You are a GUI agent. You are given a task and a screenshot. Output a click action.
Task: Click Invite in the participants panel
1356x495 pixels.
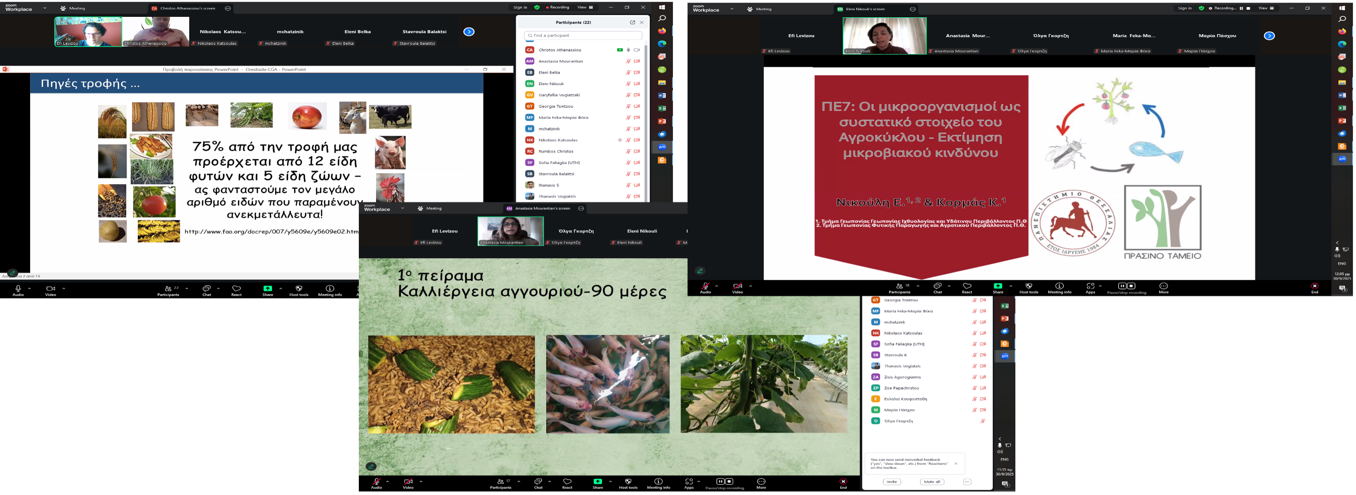892,482
